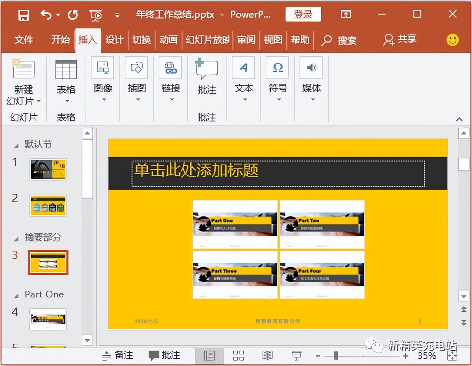
Task: Click the Media speaker icon
Action: tap(311, 68)
